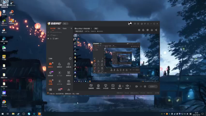Click the 虚拟形象 download icon
The image size is (206, 116).
click(x=59, y=81)
